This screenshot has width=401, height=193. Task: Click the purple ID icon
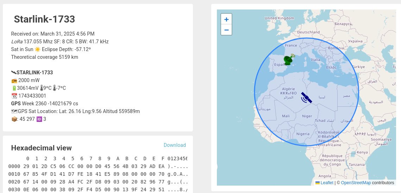point(39,119)
